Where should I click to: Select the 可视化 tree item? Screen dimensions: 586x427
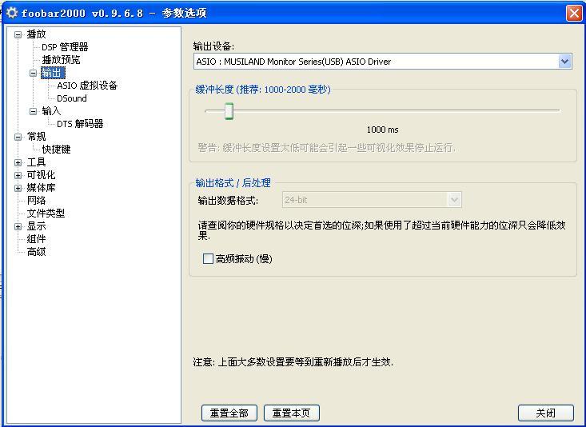pyautogui.click(x=41, y=174)
